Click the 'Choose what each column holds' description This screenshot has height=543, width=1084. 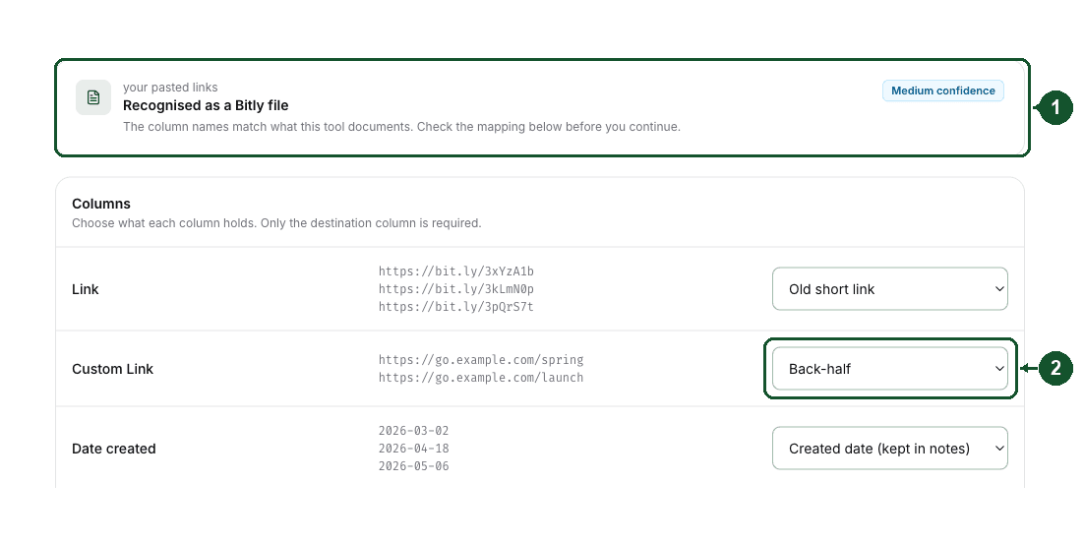pos(276,222)
